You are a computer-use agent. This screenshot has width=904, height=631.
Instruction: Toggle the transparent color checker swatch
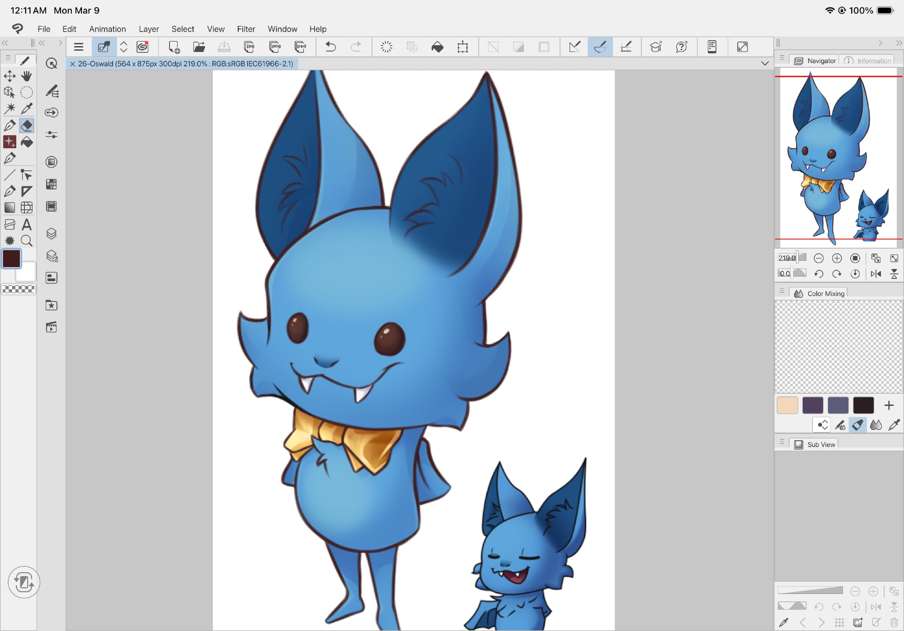[x=19, y=289]
